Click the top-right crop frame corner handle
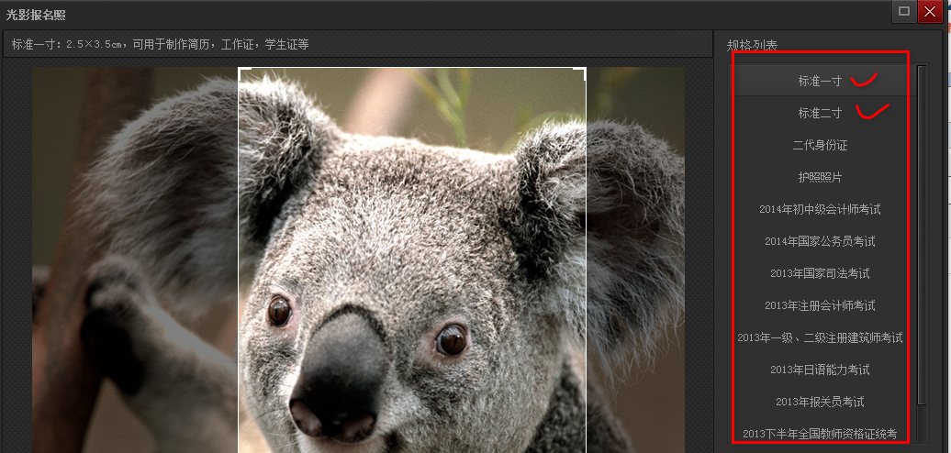 579,74
